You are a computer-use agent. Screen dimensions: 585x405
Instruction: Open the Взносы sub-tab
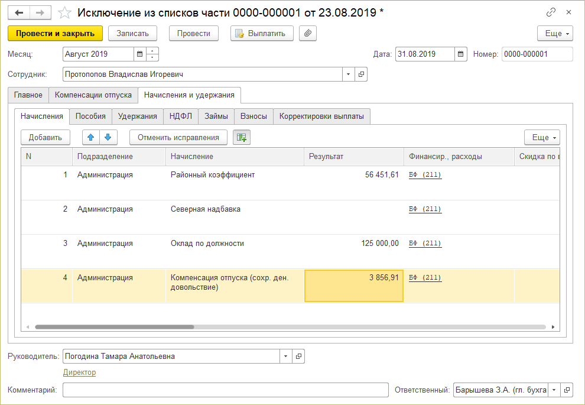pos(253,116)
